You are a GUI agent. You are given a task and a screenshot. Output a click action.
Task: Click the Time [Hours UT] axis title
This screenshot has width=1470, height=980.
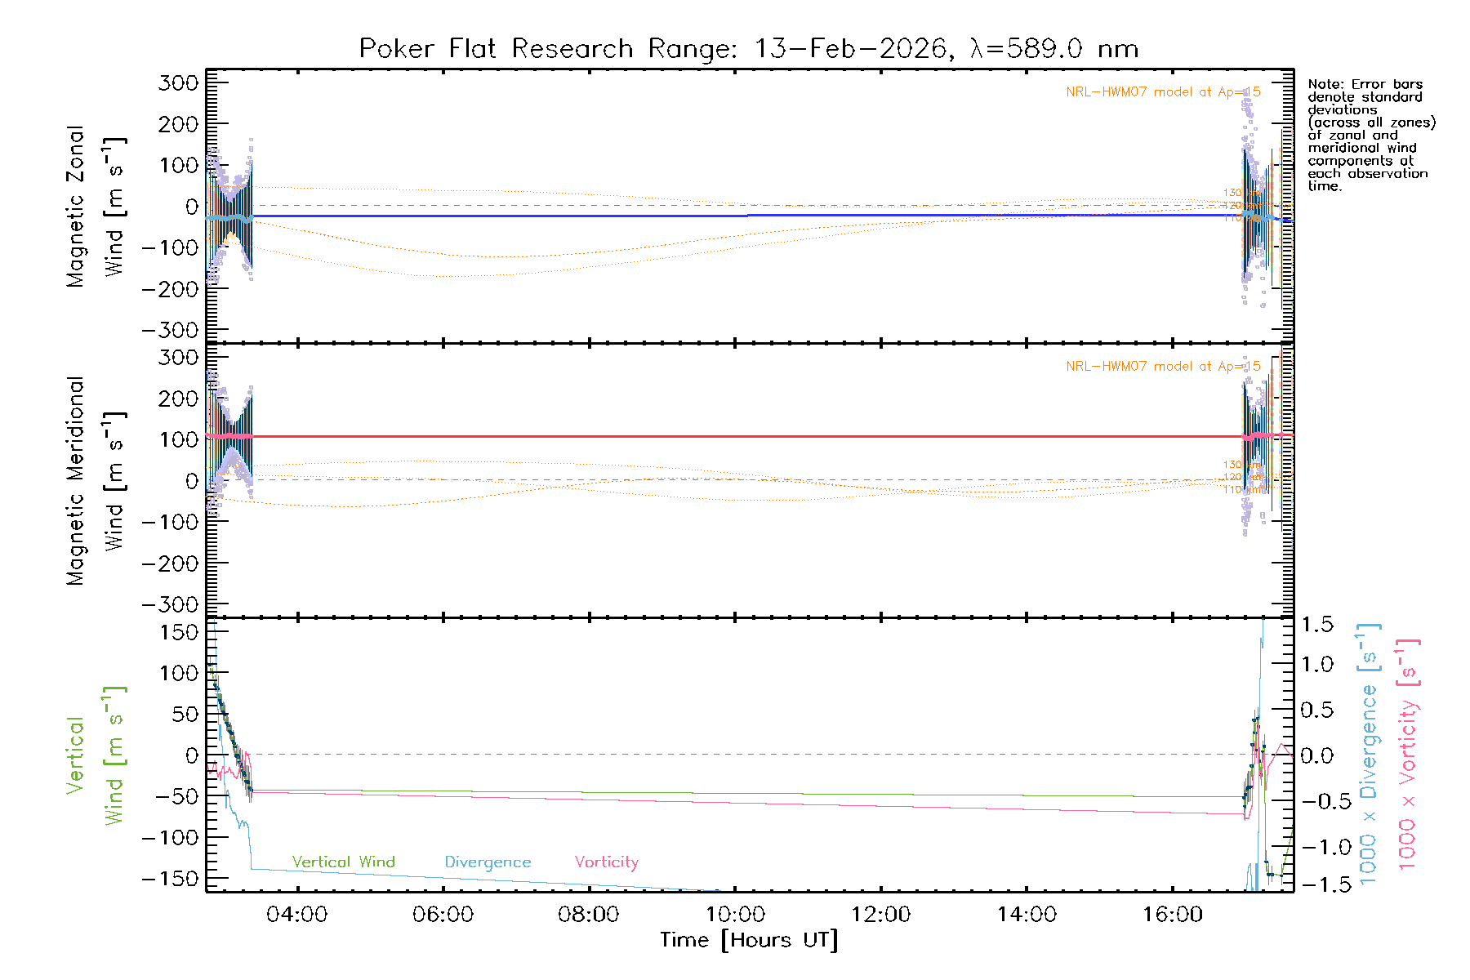[748, 941]
